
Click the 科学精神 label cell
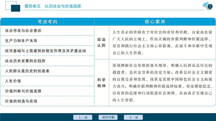[x=101, y=83]
